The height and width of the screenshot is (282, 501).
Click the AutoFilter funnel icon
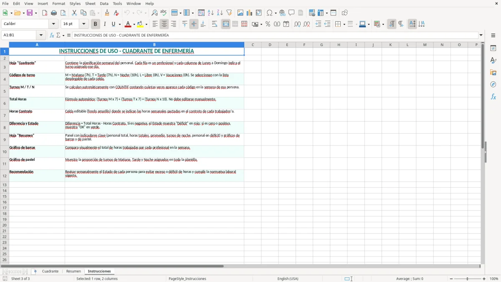pyautogui.click(x=229, y=13)
